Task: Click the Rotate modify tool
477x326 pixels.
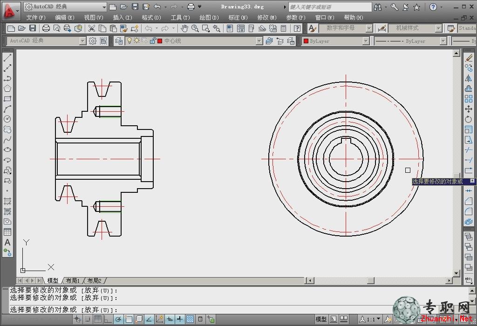Action: (469, 119)
